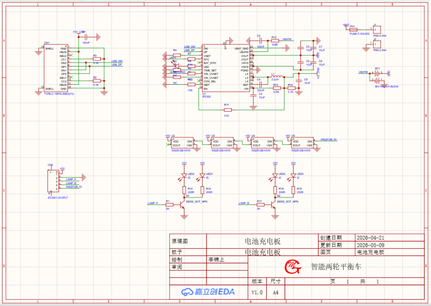Select the IP2326 U1 charger chip
The image size is (431, 306).
[226, 68]
